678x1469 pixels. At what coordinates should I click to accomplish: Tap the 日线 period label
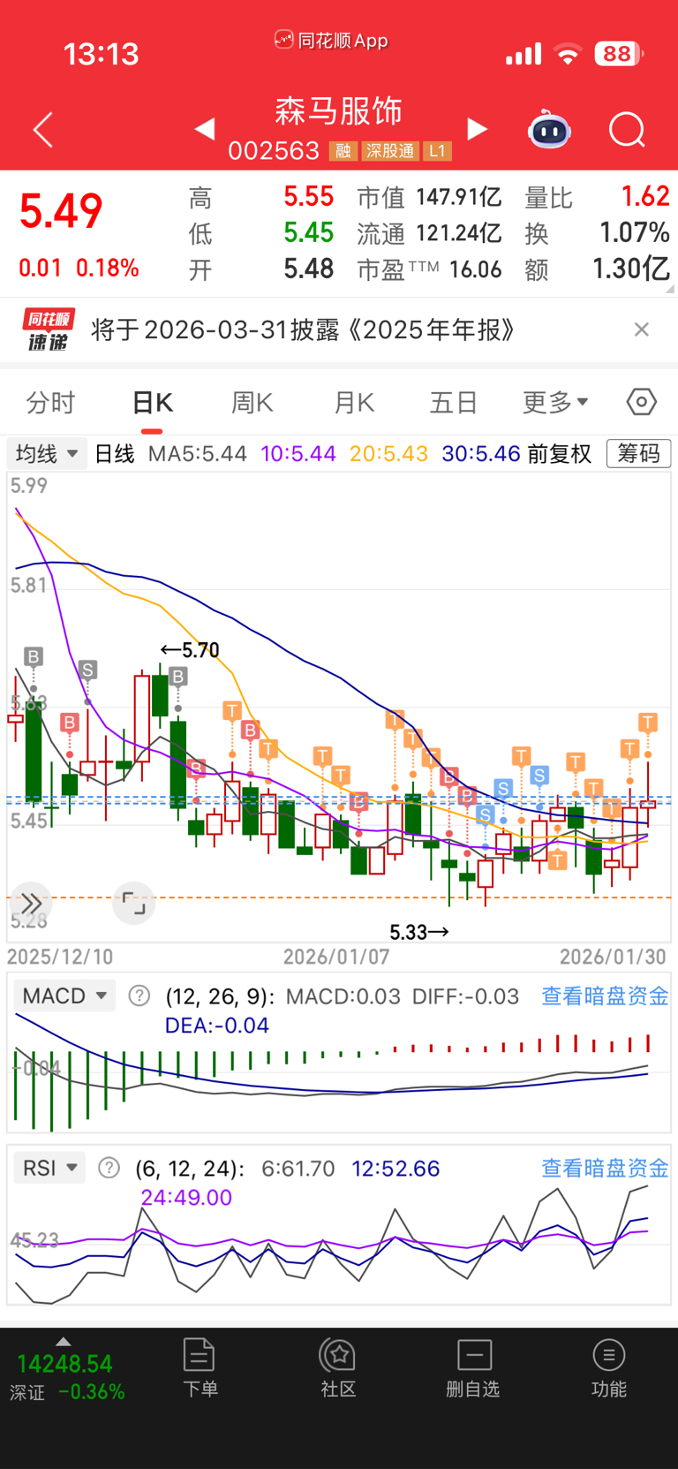[x=115, y=454]
